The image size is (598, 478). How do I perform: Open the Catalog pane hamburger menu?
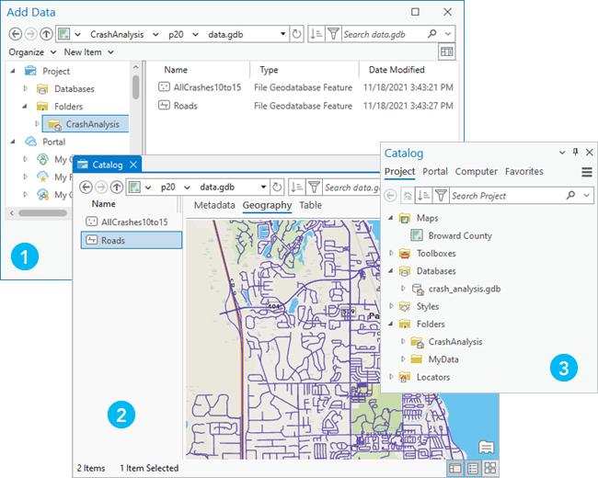coord(586,172)
